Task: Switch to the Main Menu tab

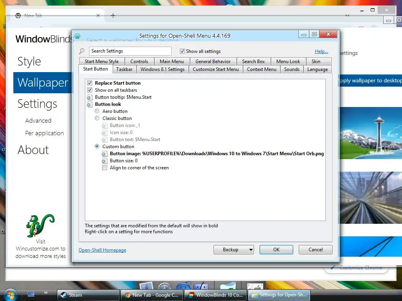Action: (172, 62)
